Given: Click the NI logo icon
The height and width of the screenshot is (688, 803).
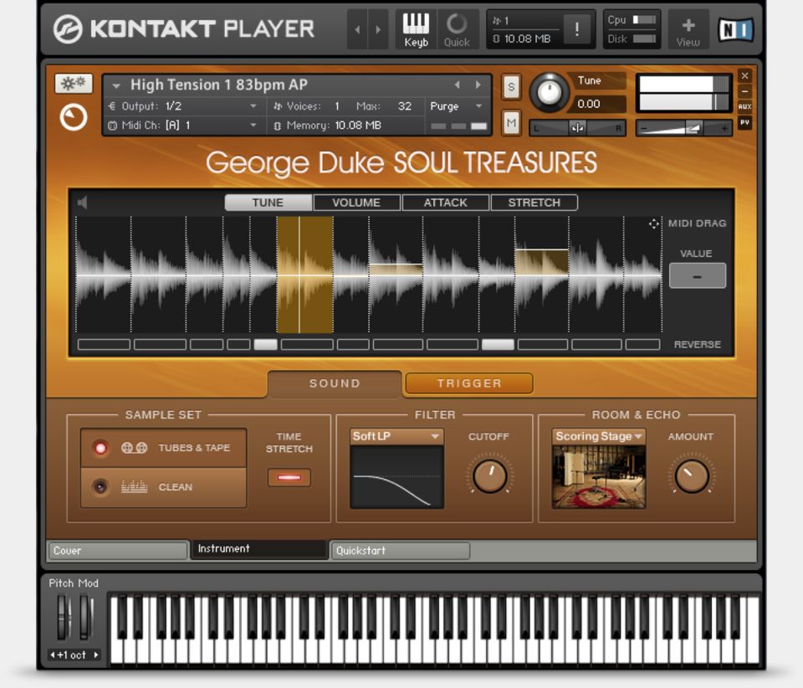Looking at the screenshot, I should click(x=735, y=30).
